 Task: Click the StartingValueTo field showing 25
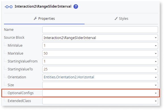(x=100, y=69)
